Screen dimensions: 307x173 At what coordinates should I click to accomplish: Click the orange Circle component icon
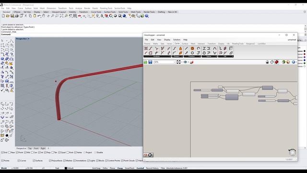[x=192, y=48]
